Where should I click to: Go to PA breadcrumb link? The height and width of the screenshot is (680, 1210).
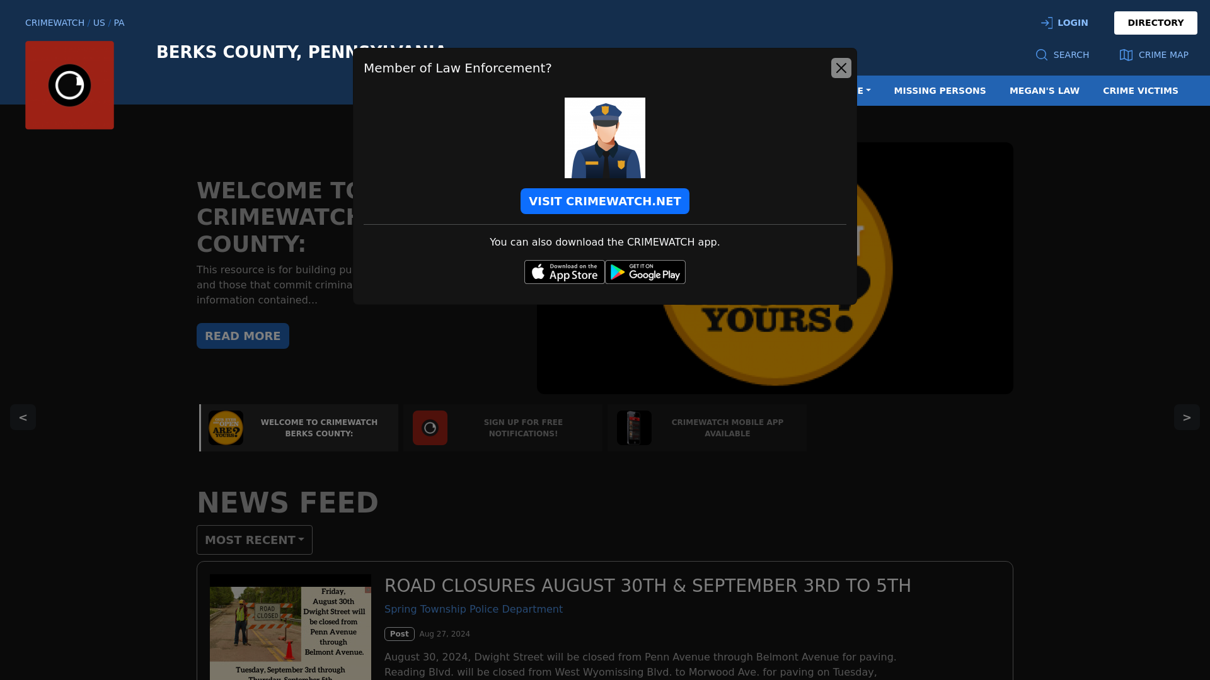(119, 23)
